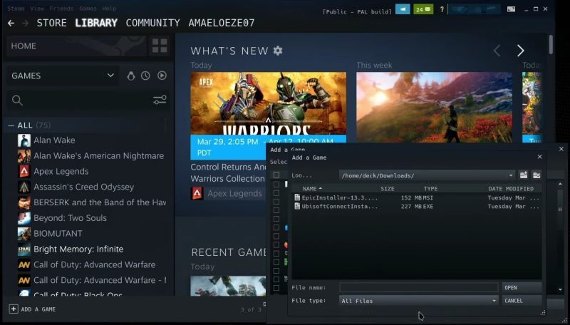570x325 pixels.
Task: Open the recent game thumbnail under Recent Games
Action: [228, 286]
